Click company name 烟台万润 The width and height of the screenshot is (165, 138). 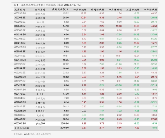[40, 26]
